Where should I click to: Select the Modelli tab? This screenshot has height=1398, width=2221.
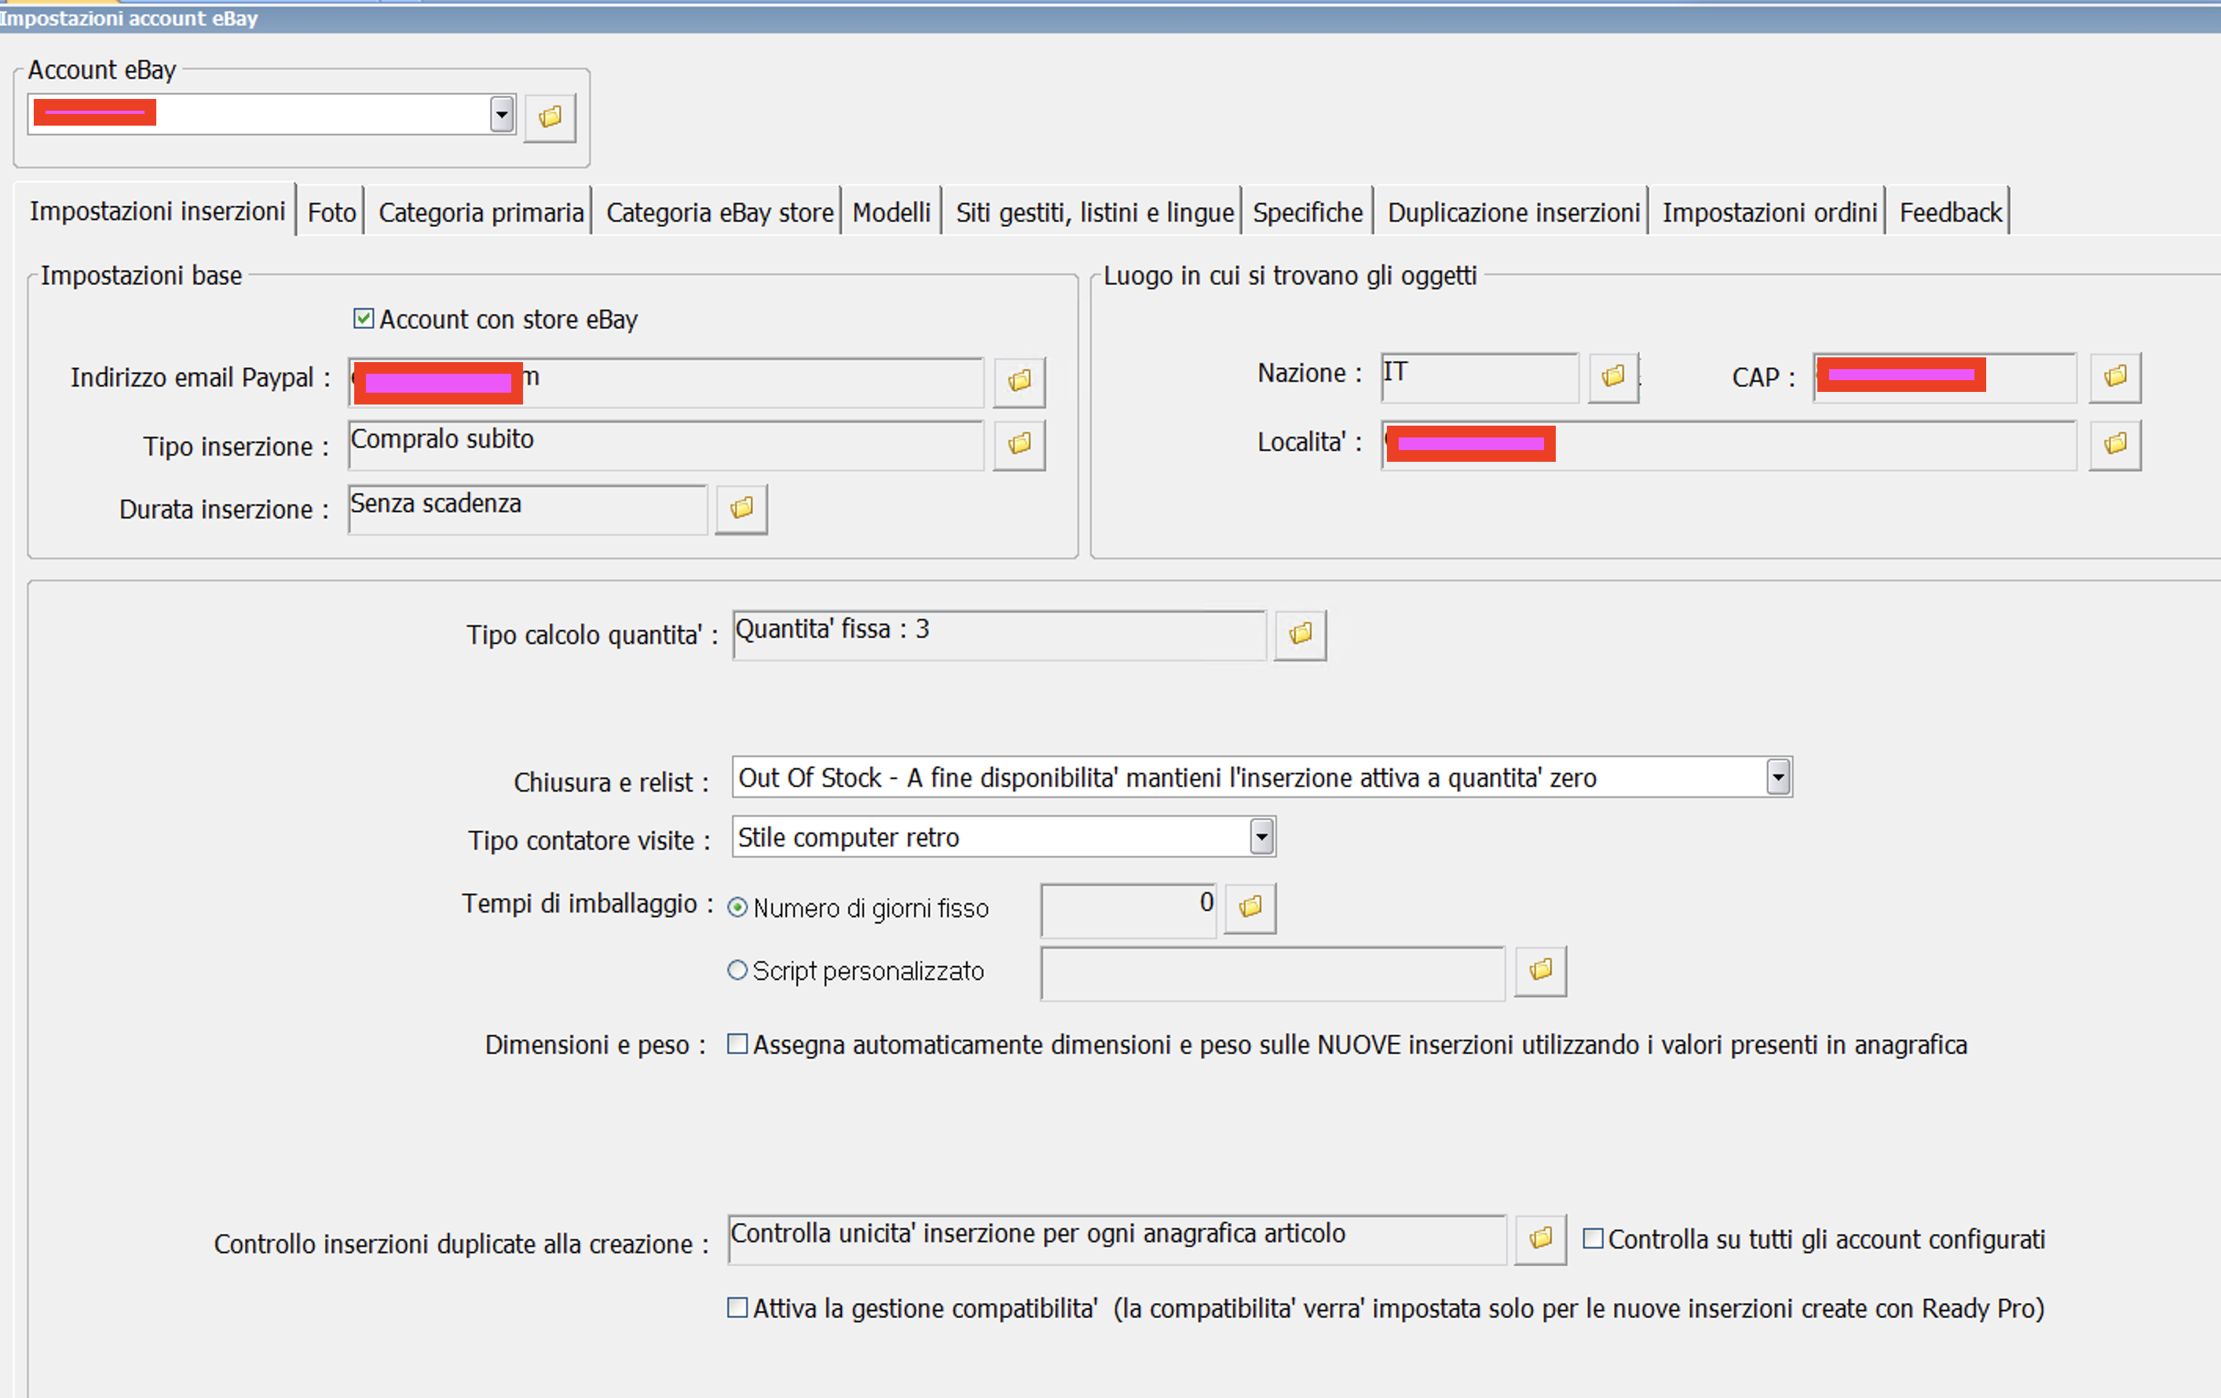[891, 213]
